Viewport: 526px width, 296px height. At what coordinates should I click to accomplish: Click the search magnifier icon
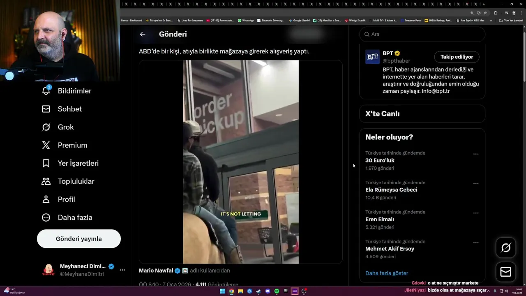(367, 34)
